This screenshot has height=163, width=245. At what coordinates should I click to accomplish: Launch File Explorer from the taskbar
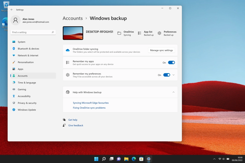126,158
